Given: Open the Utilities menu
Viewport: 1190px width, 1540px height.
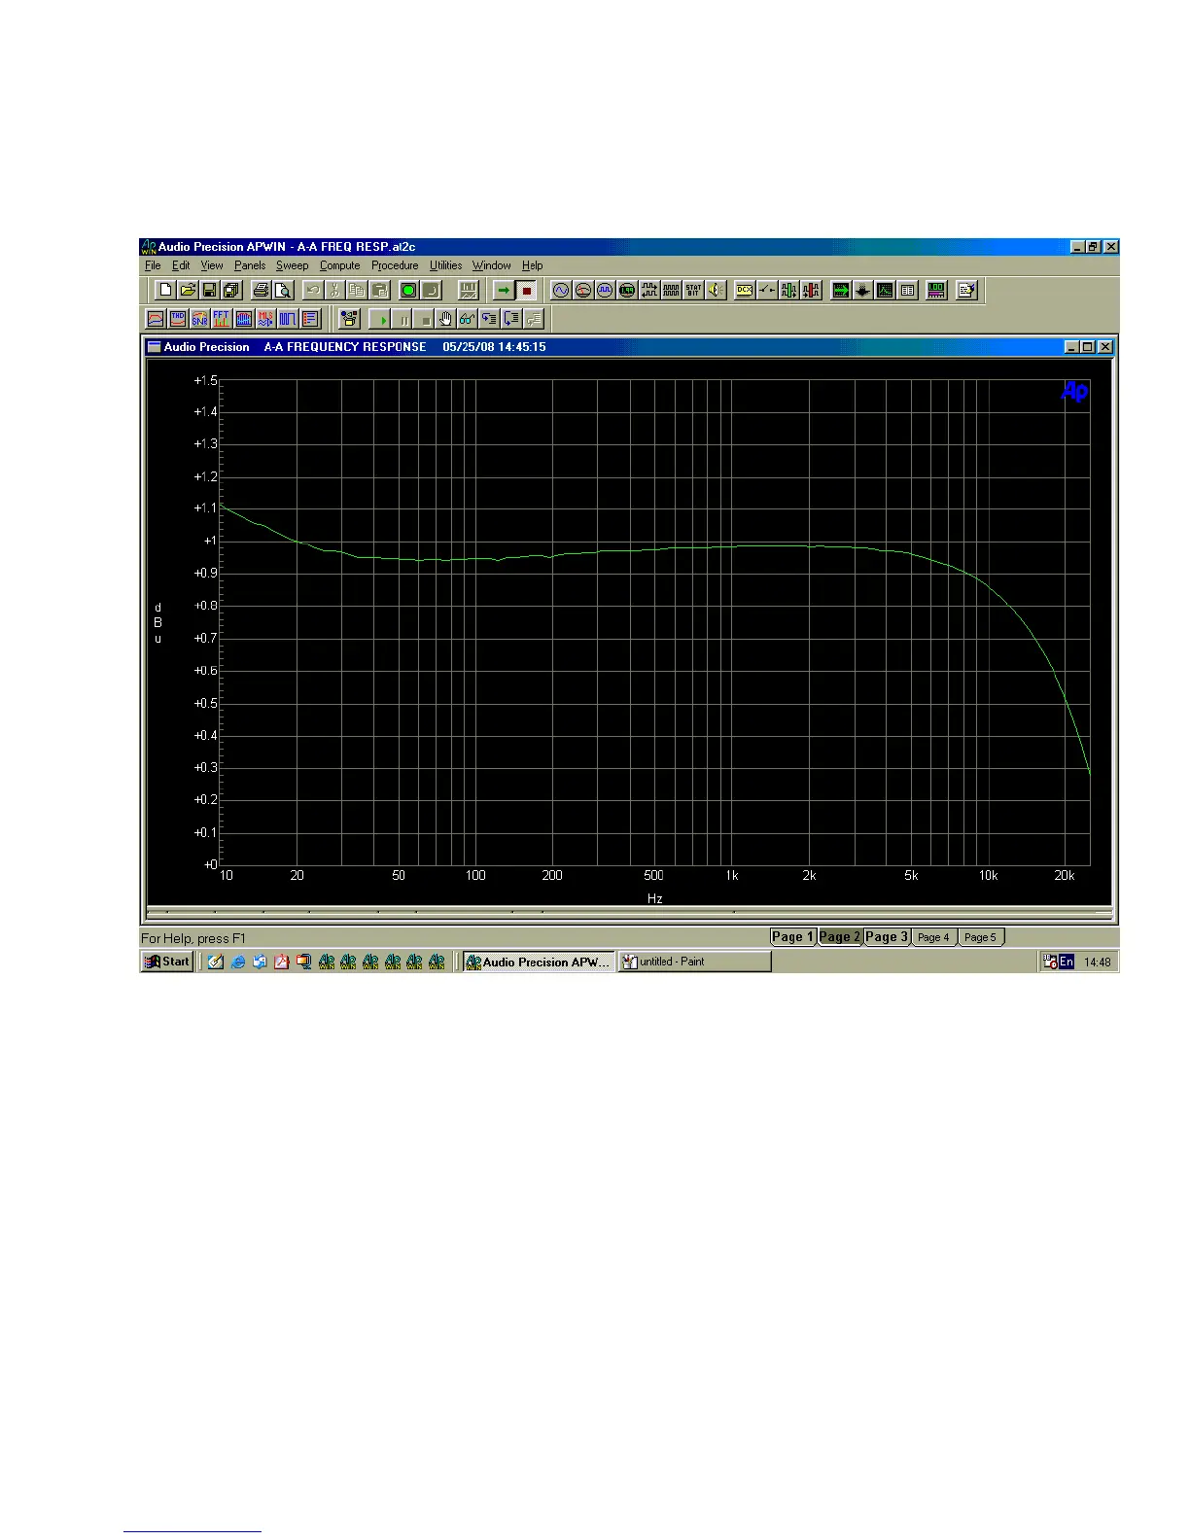Looking at the screenshot, I should click(445, 265).
